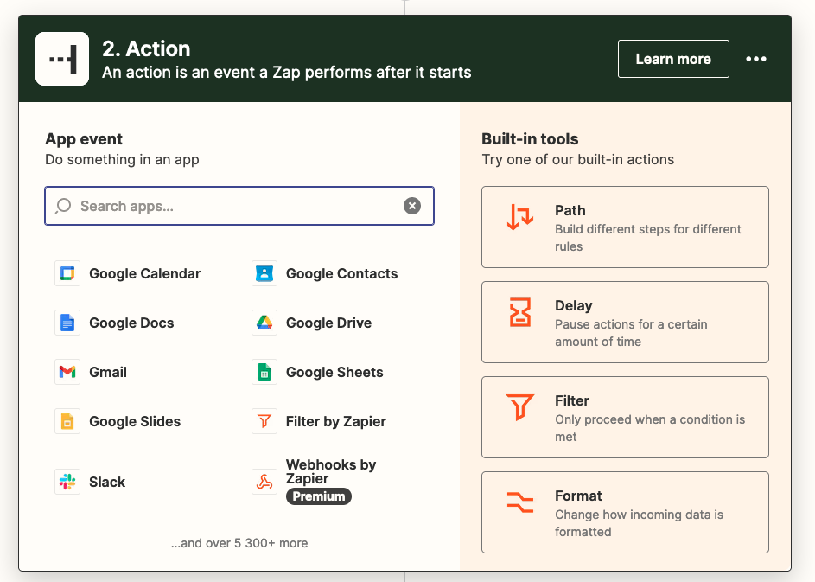Click the Google Sheets icon
The image size is (815, 582).
[264, 373]
